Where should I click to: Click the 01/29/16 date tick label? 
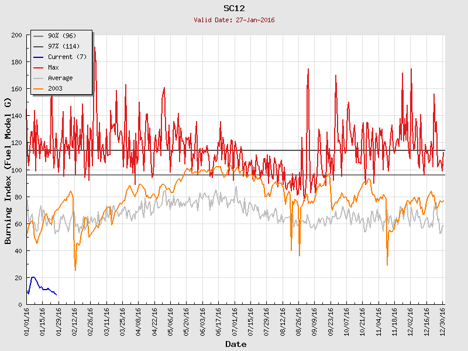click(x=58, y=321)
